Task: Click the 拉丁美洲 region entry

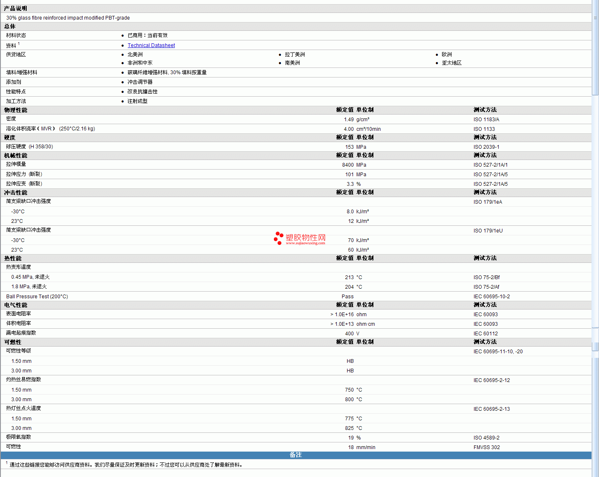Action: click(295, 55)
